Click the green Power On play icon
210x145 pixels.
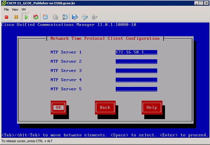point(26,17)
